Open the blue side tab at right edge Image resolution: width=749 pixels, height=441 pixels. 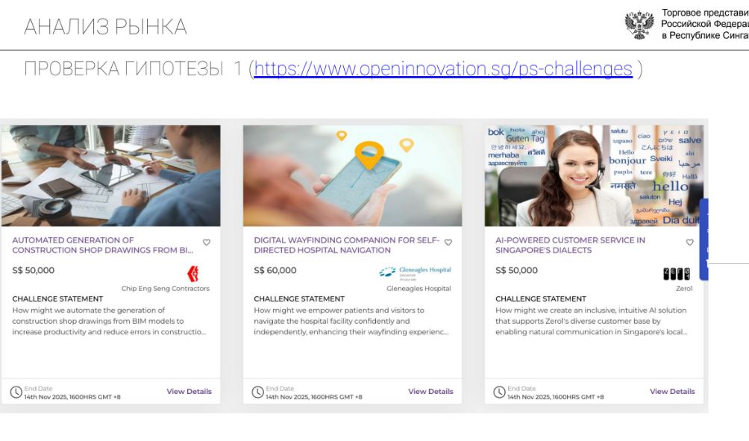pos(703,239)
